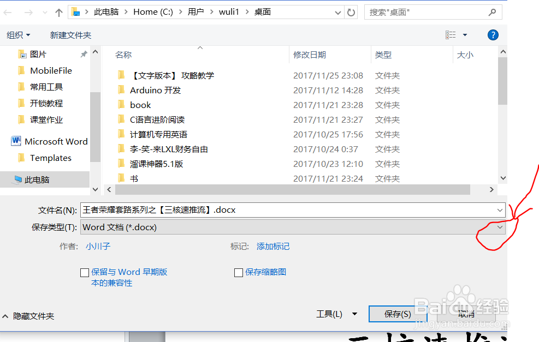Check the 保存缩略图 option

coord(239,272)
